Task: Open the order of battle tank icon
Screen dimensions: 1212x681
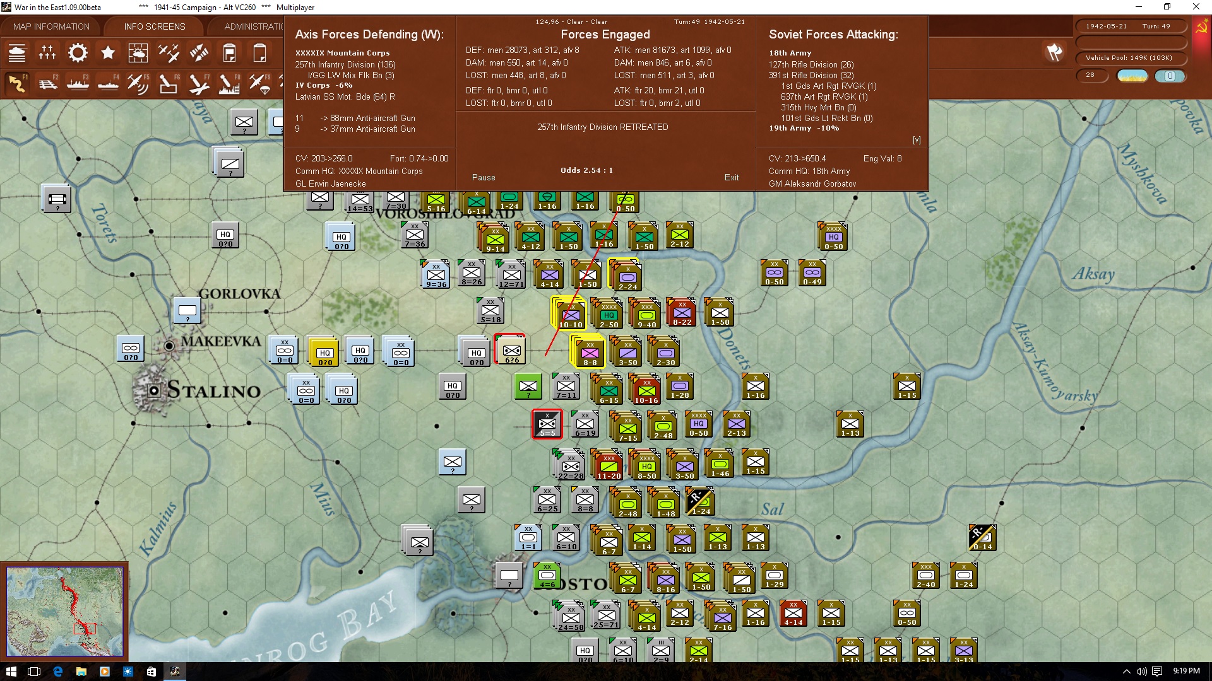Action: coord(17,53)
